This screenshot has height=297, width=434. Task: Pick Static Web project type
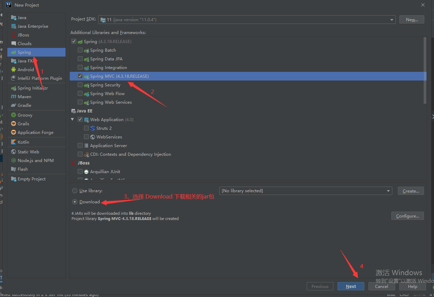point(36,152)
